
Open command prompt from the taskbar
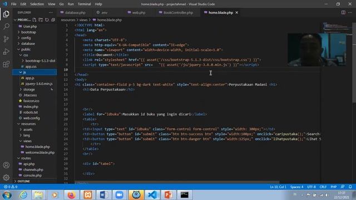[184, 195]
